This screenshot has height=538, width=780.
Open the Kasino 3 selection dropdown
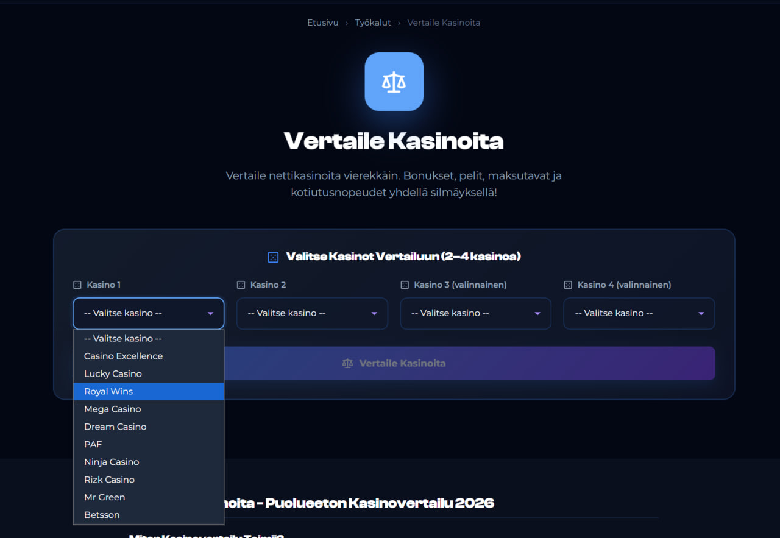click(475, 313)
